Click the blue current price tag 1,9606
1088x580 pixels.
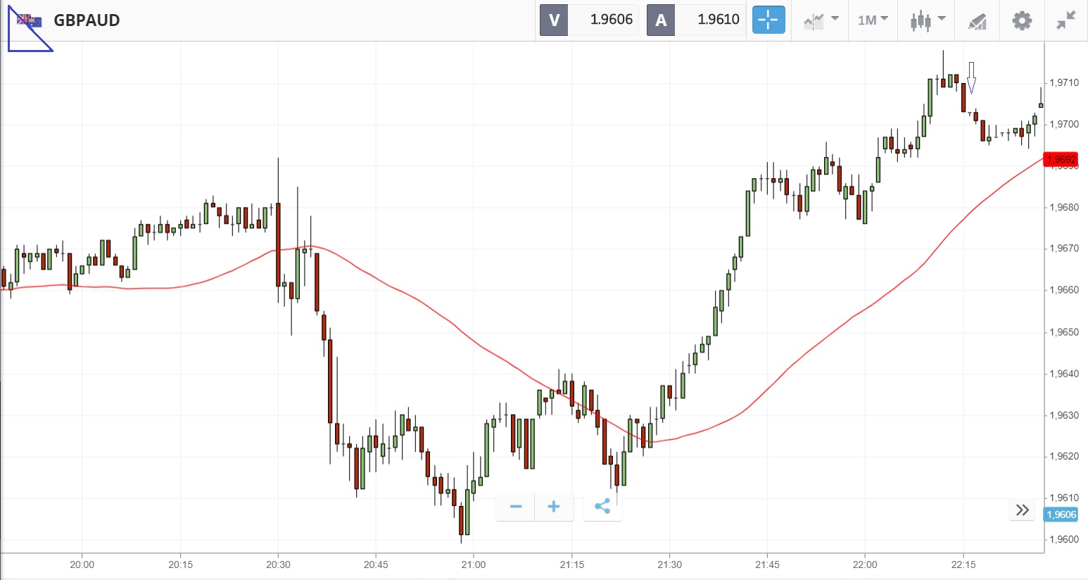[1061, 515]
